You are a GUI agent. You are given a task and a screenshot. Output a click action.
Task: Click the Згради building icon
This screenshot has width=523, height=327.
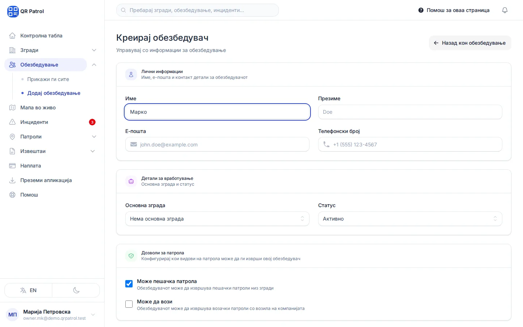(x=12, y=50)
